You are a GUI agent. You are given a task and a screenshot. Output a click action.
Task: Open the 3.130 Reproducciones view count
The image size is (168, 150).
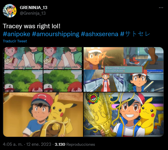pyautogui.click(x=75, y=144)
